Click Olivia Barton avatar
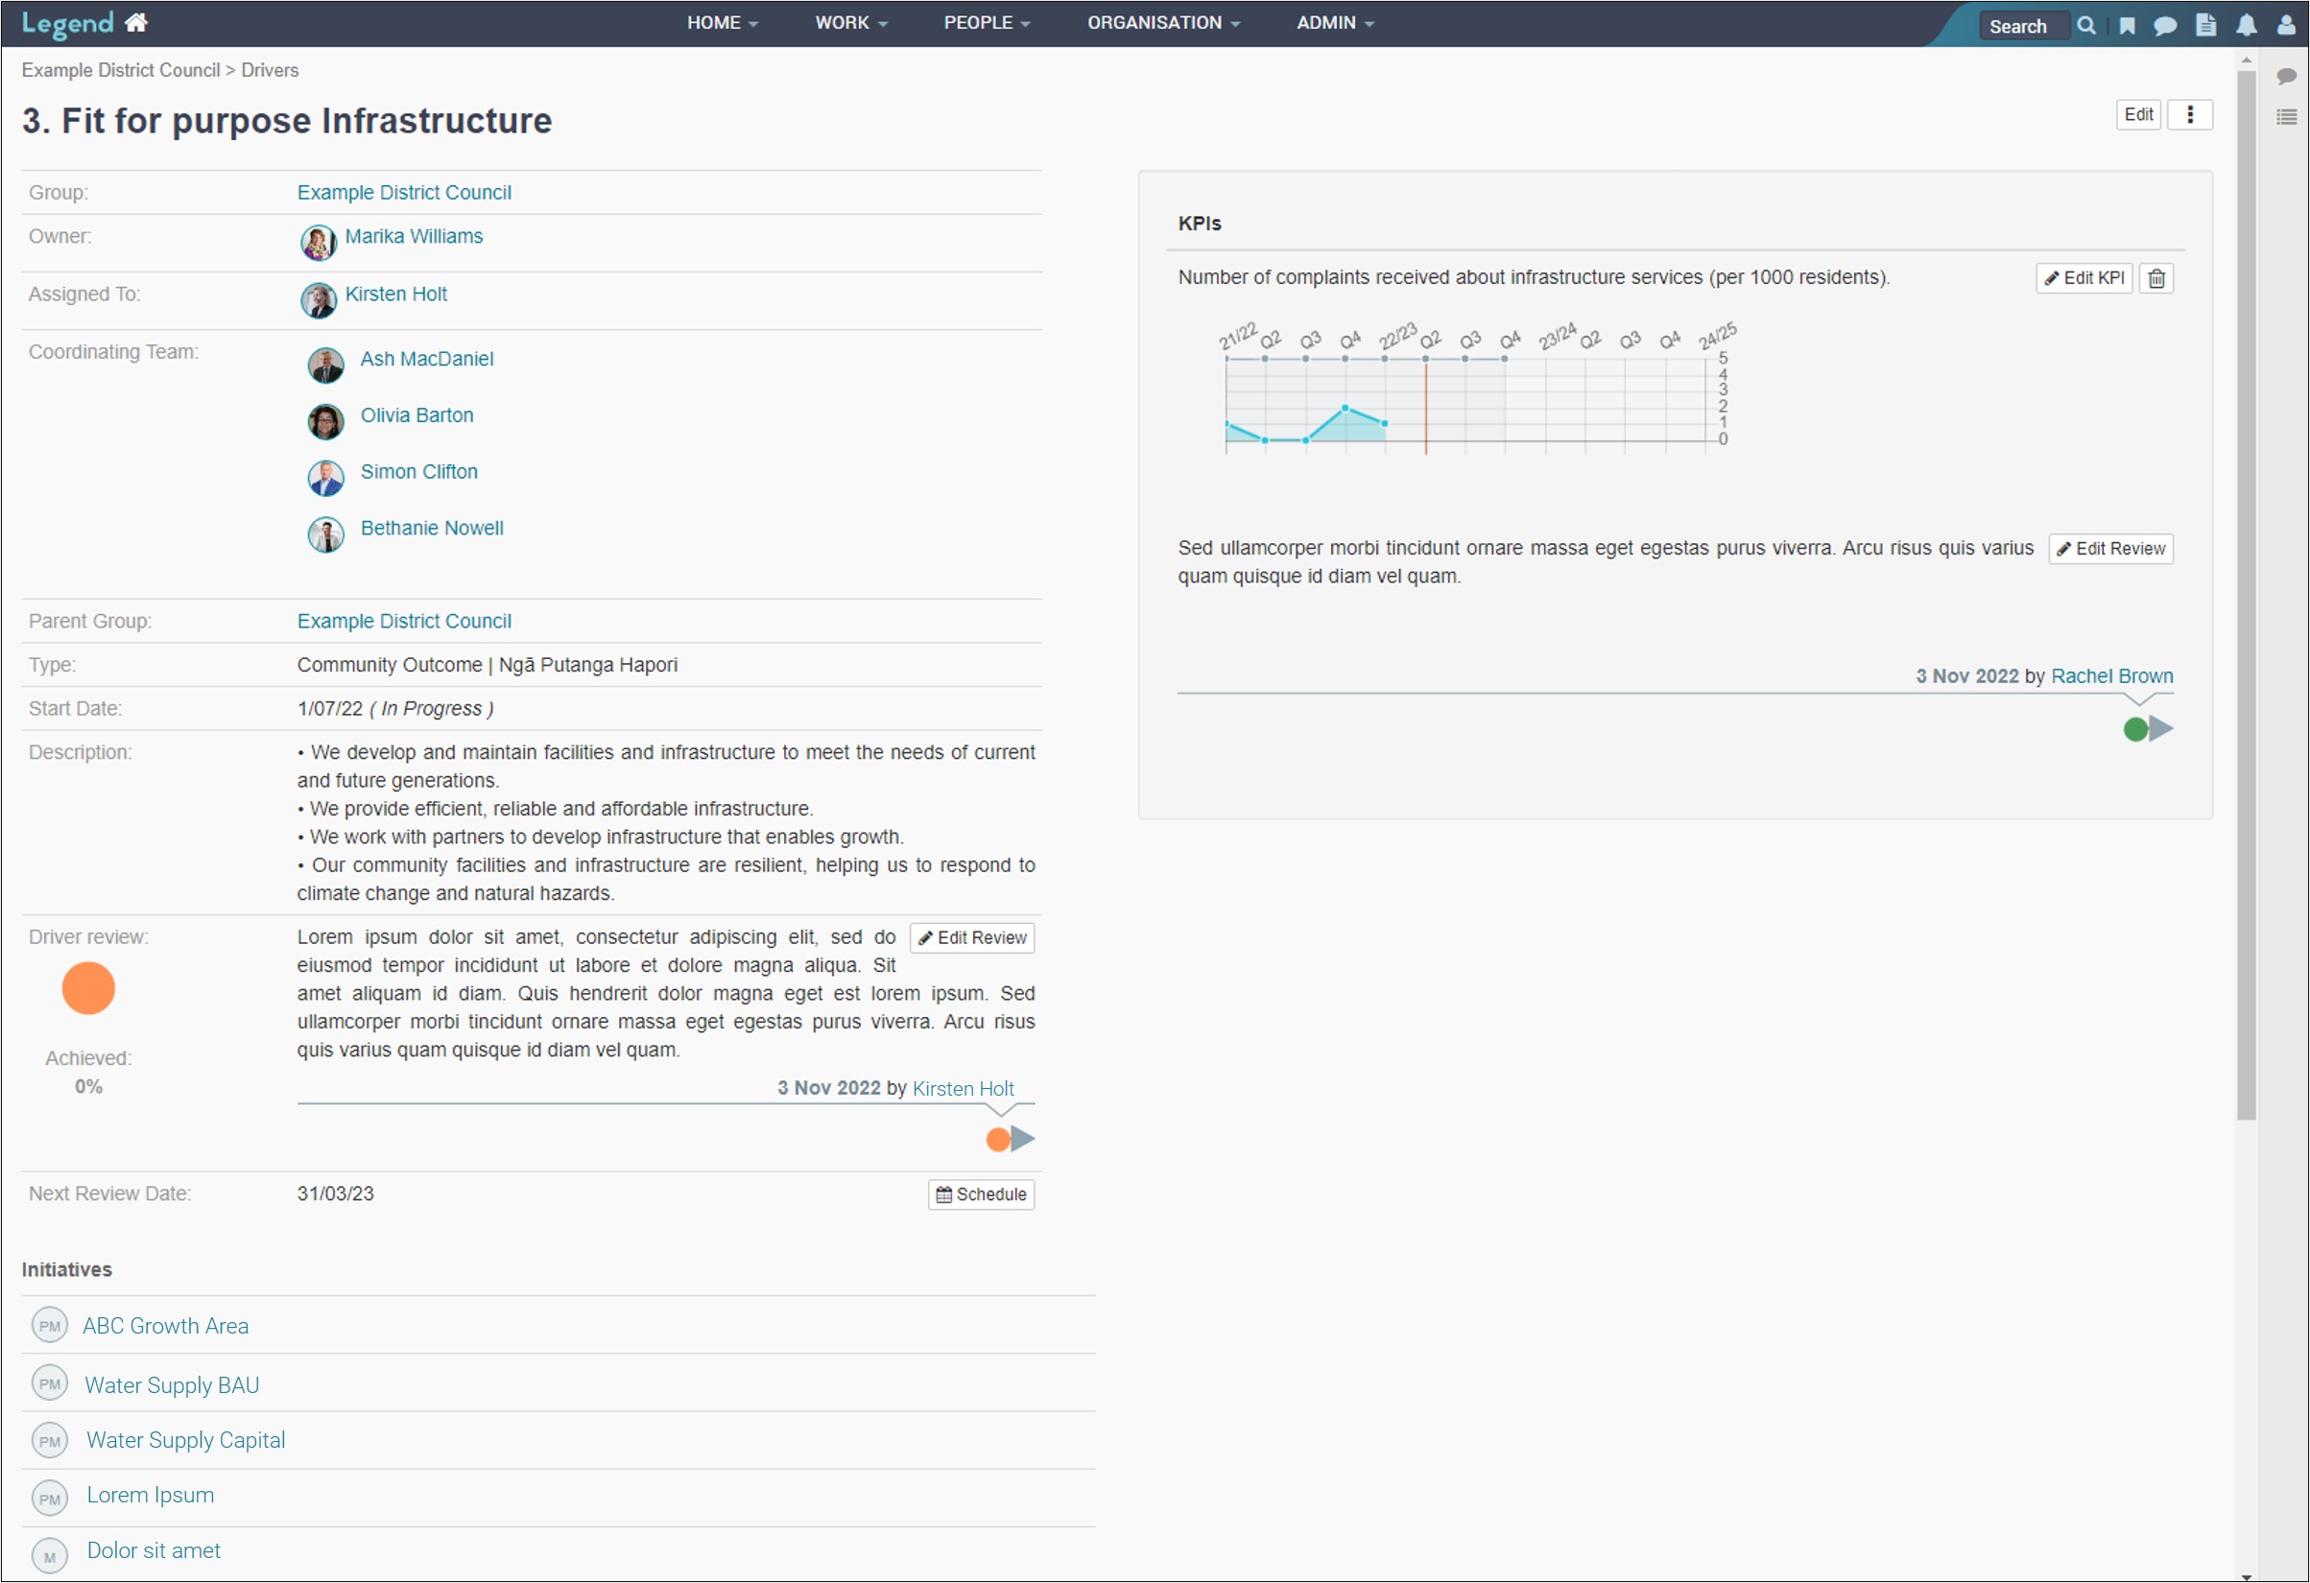Screen dimensions: 2310x1583 [325, 422]
